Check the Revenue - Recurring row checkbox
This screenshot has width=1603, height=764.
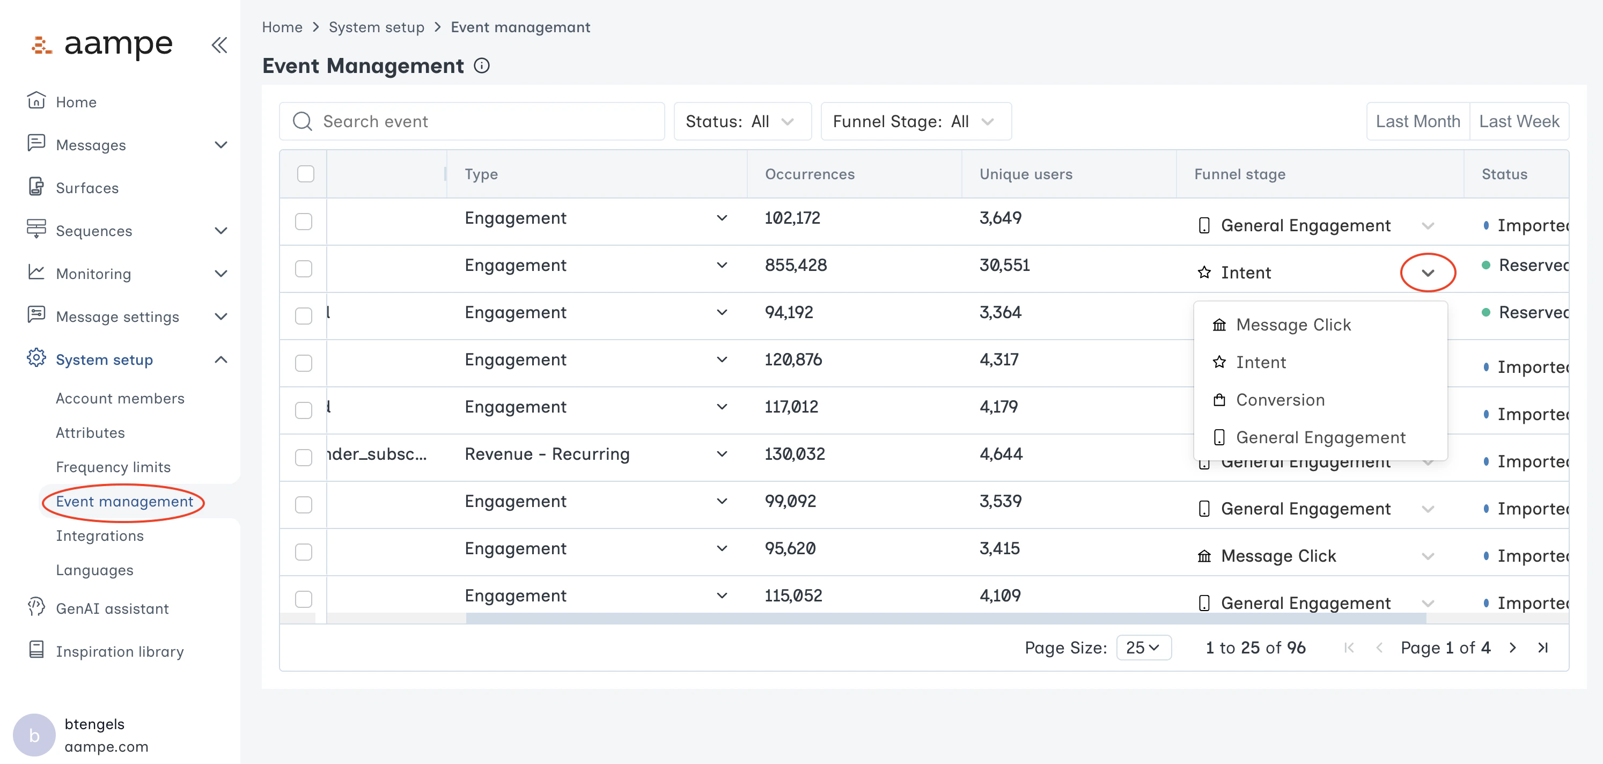(x=304, y=457)
